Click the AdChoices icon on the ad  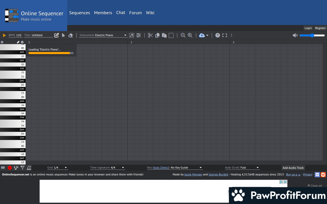pos(281,182)
